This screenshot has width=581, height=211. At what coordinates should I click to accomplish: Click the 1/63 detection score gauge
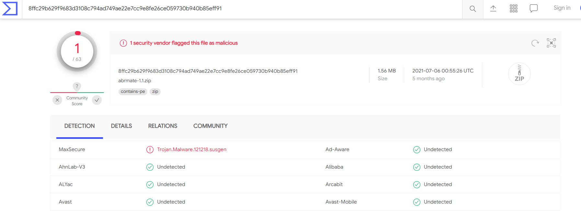pos(77,52)
